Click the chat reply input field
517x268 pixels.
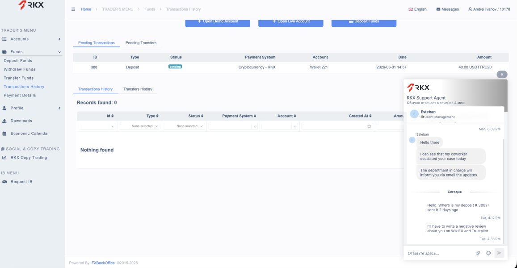[x=438, y=253]
